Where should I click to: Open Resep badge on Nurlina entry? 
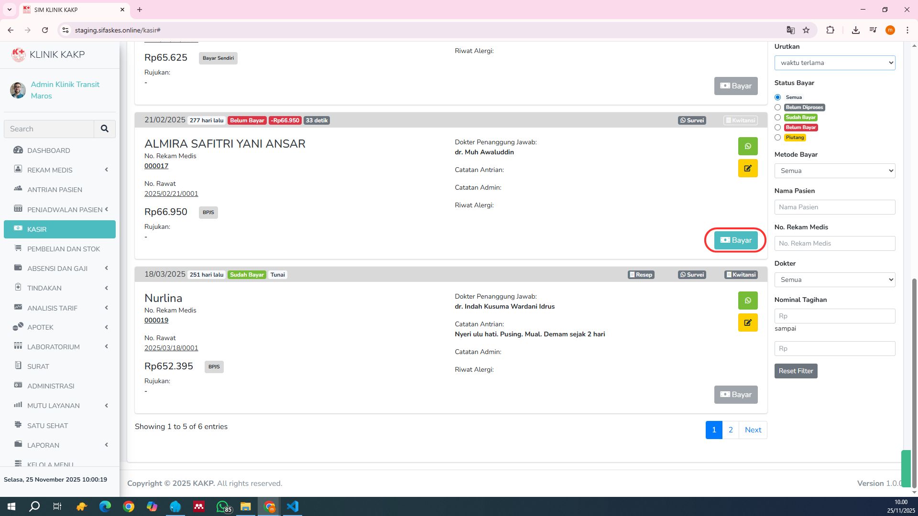641,275
